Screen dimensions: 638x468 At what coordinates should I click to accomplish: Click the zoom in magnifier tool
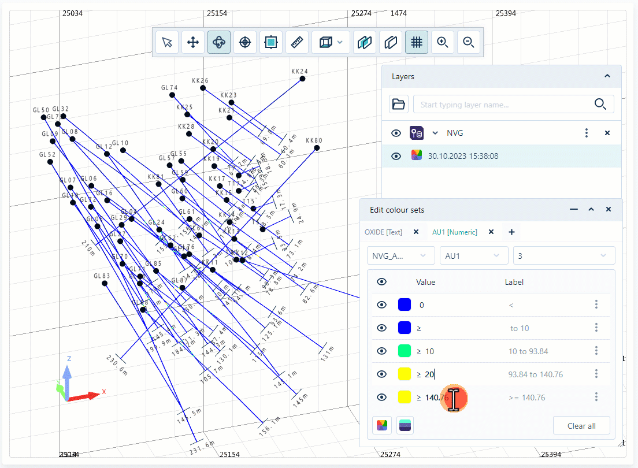pyautogui.click(x=443, y=42)
